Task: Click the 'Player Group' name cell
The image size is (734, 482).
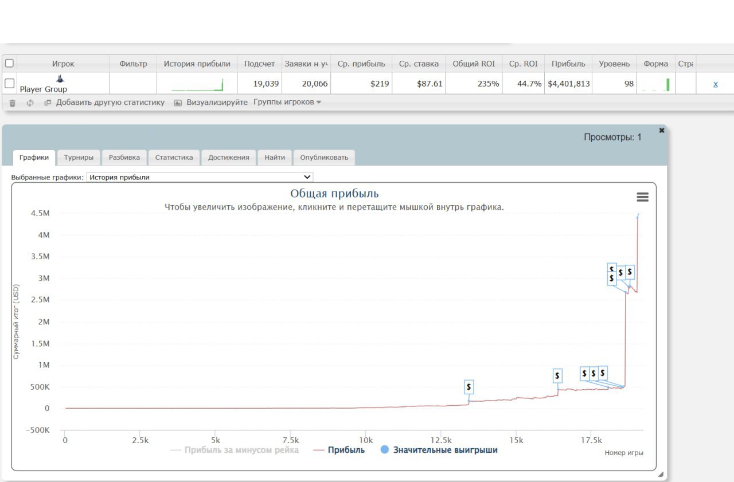Action: (44, 89)
